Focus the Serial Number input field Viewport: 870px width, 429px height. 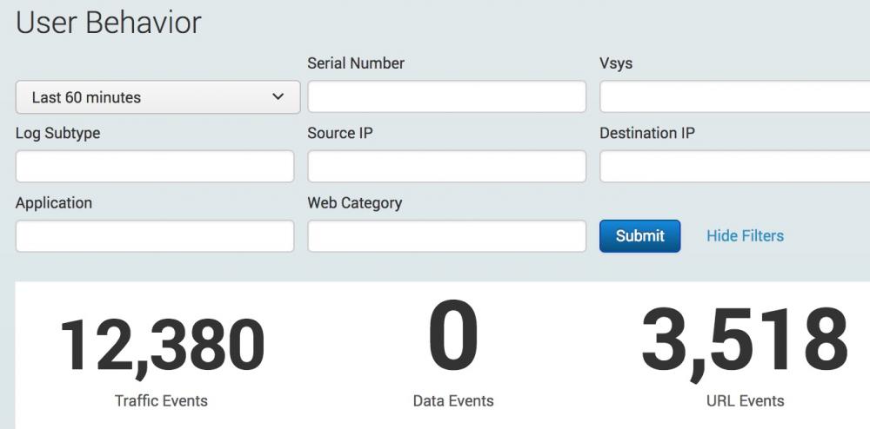pyautogui.click(x=446, y=97)
